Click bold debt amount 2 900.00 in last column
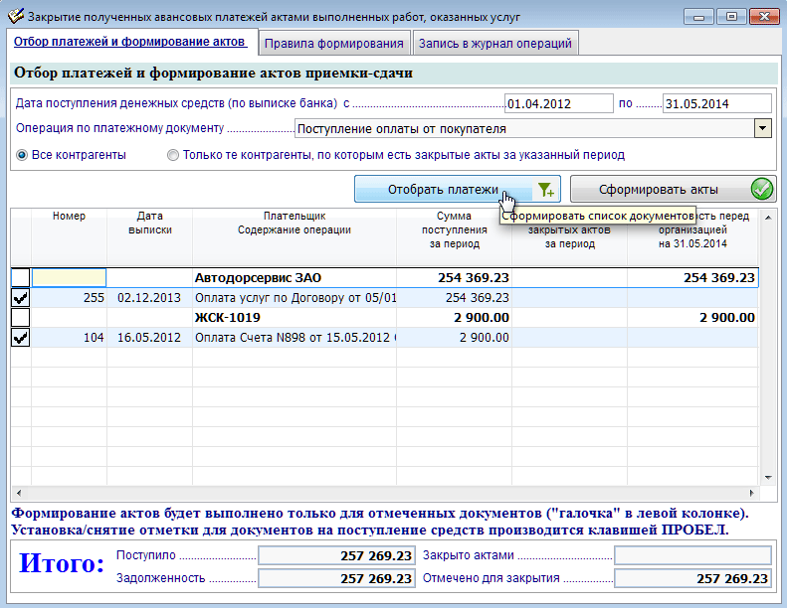Viewport: 787px width, 608px height. coord(692,318)
